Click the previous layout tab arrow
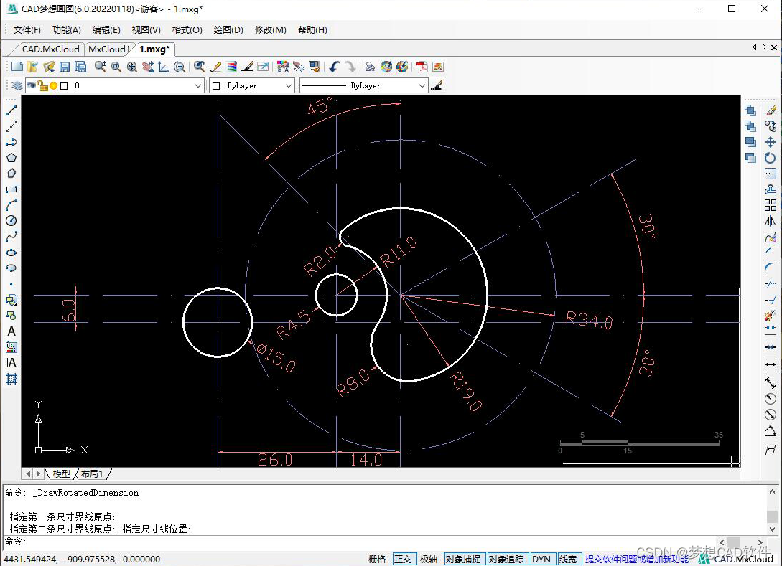Viewport: 782px width, 566px height. pos(28,474)
